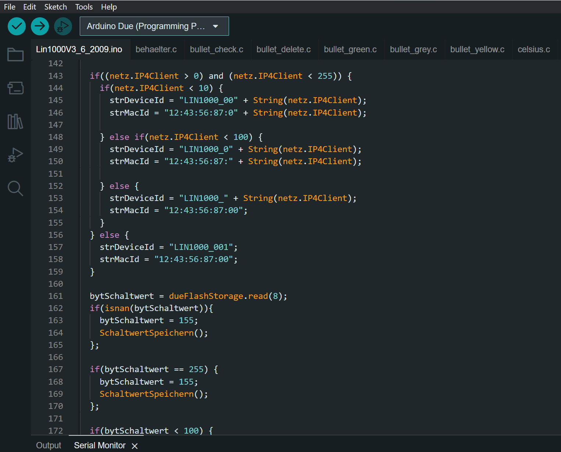The width and height of the screenshot is (561, 452).
Task: Open the File menu
Action: pyautogui.click(x=10, y=7)
